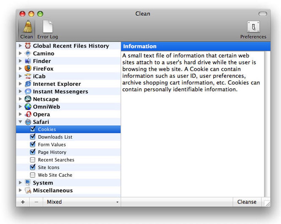Expand the Internet Explorer disclosure triangle

click(x=20, y=84)
